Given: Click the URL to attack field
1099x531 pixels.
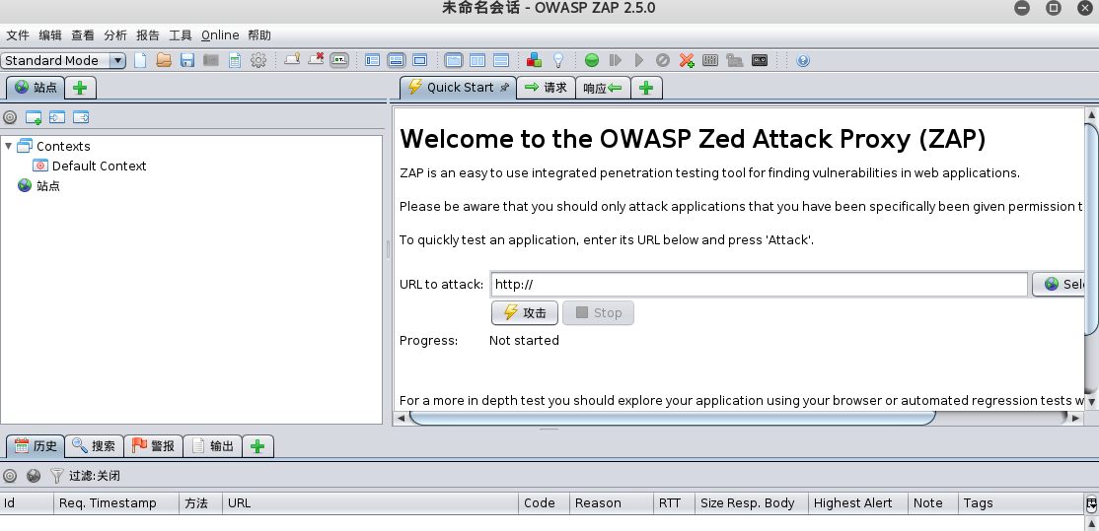Looking at the screenshot, I should pos(759,284).
